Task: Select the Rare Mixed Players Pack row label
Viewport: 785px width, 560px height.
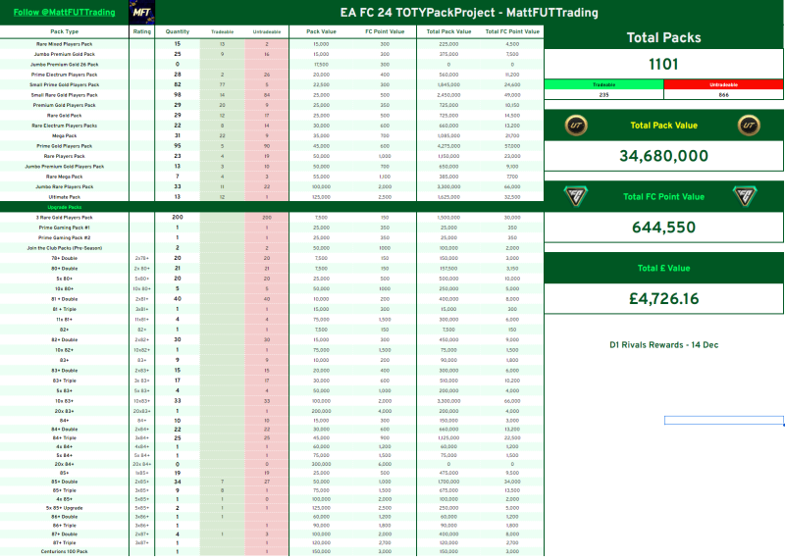Action: pos(65,44)
